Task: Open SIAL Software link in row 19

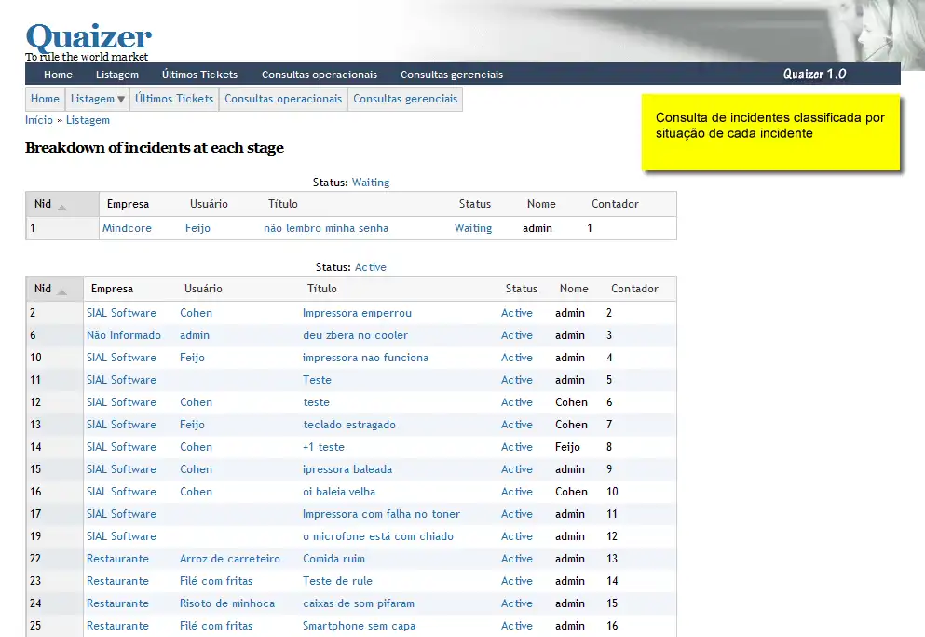Action: [x=121, y=536]
